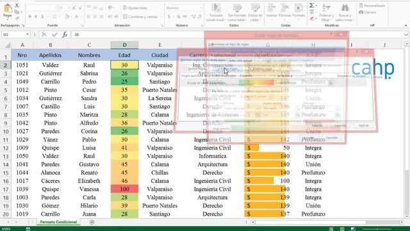Click the fill color bucket icon
This screenshot has height=231, width=410.
[x=67, y=17]
